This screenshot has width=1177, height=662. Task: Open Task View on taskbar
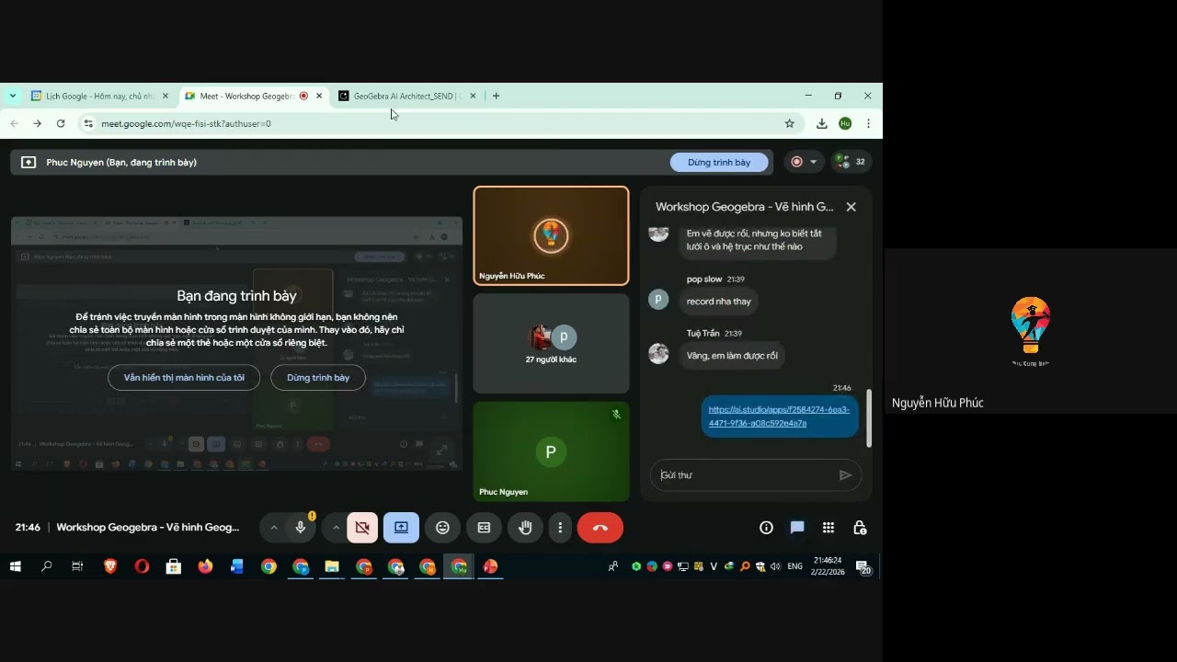pos(77,566)
